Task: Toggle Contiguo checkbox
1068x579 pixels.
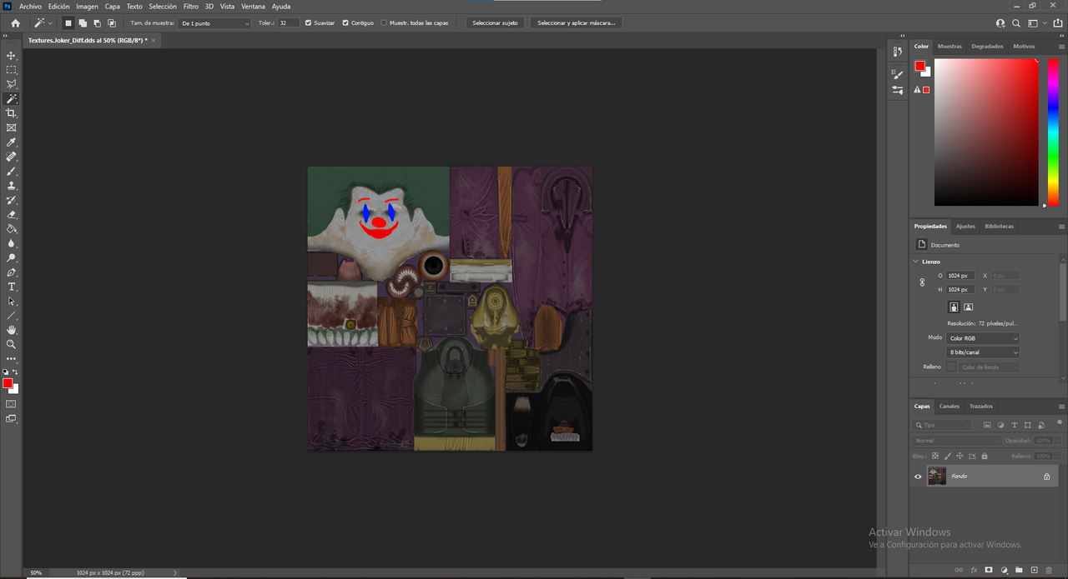Action: [345, 23]
